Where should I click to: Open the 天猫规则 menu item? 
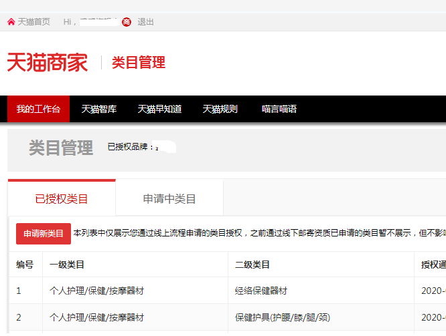tap(220, 109)
